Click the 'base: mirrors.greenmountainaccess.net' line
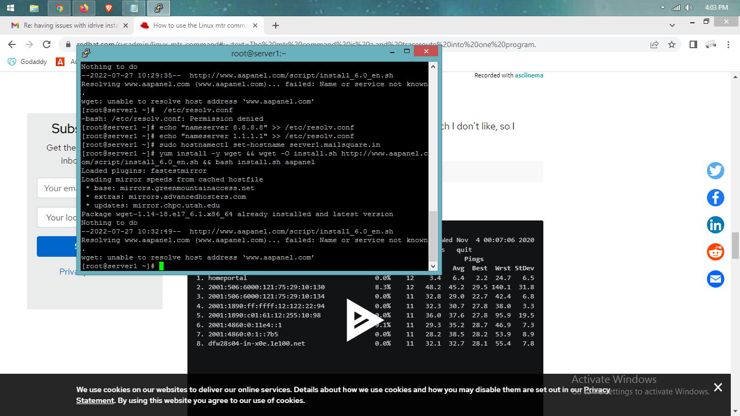 pyautogui.click(x=170, y=188)
